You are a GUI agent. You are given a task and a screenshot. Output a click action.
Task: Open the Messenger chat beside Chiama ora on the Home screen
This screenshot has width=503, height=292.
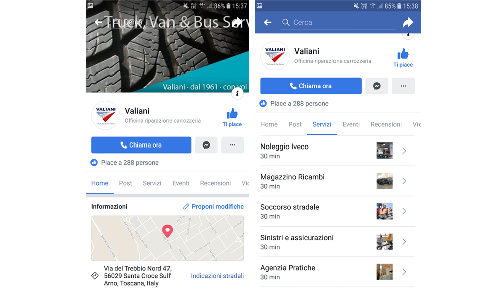(206, 145)
